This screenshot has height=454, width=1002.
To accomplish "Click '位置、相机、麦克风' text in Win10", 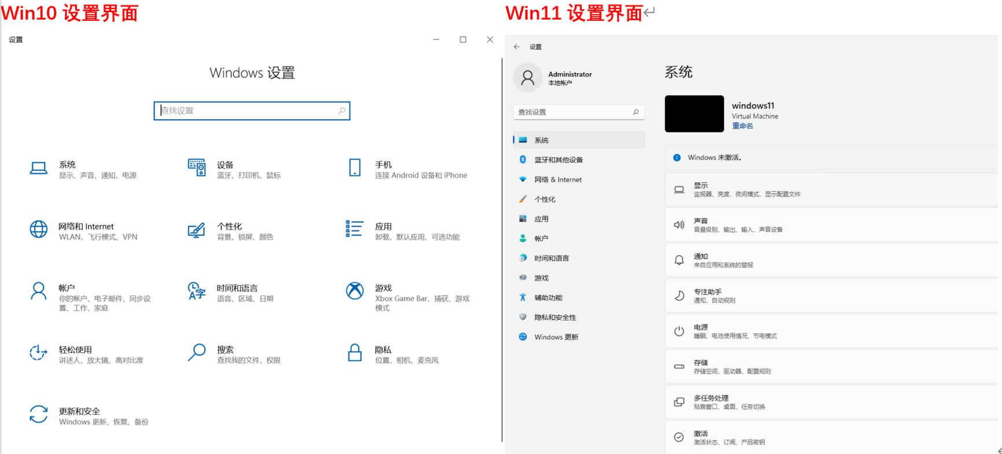I will tap(407, 360).
